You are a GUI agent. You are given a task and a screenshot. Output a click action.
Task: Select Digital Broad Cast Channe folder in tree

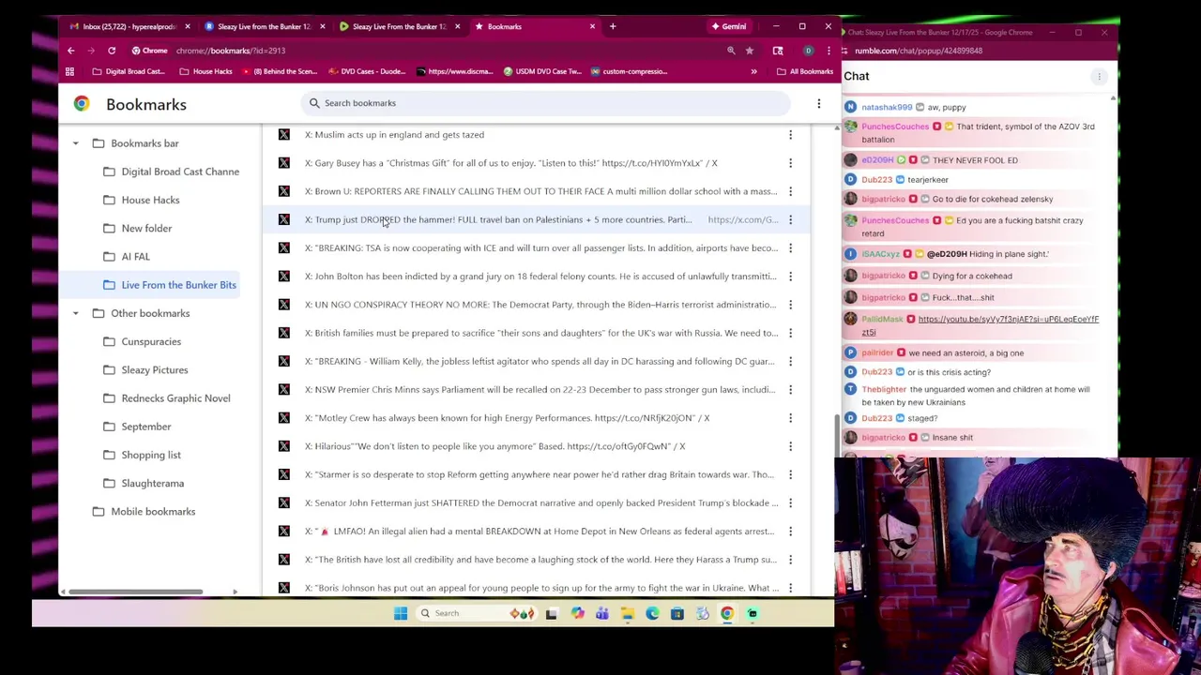click(x=171, y=172)
